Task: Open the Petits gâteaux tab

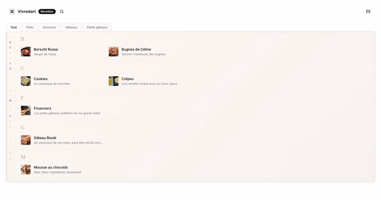Action: pyautogui.click(x=97, y=27)
